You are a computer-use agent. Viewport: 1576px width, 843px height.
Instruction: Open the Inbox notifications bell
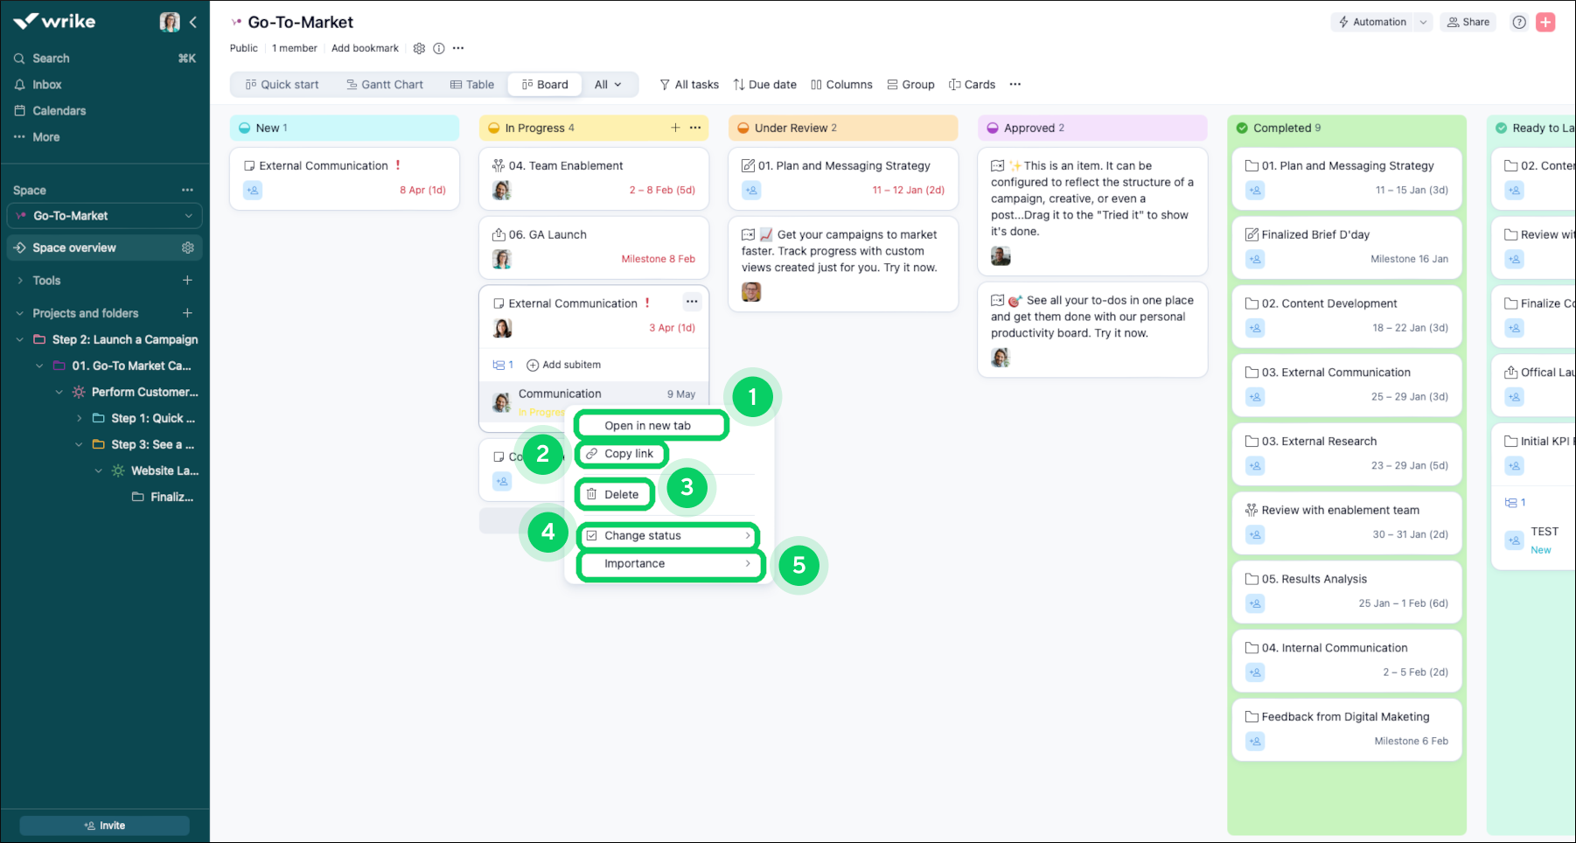tap(47, 84)
